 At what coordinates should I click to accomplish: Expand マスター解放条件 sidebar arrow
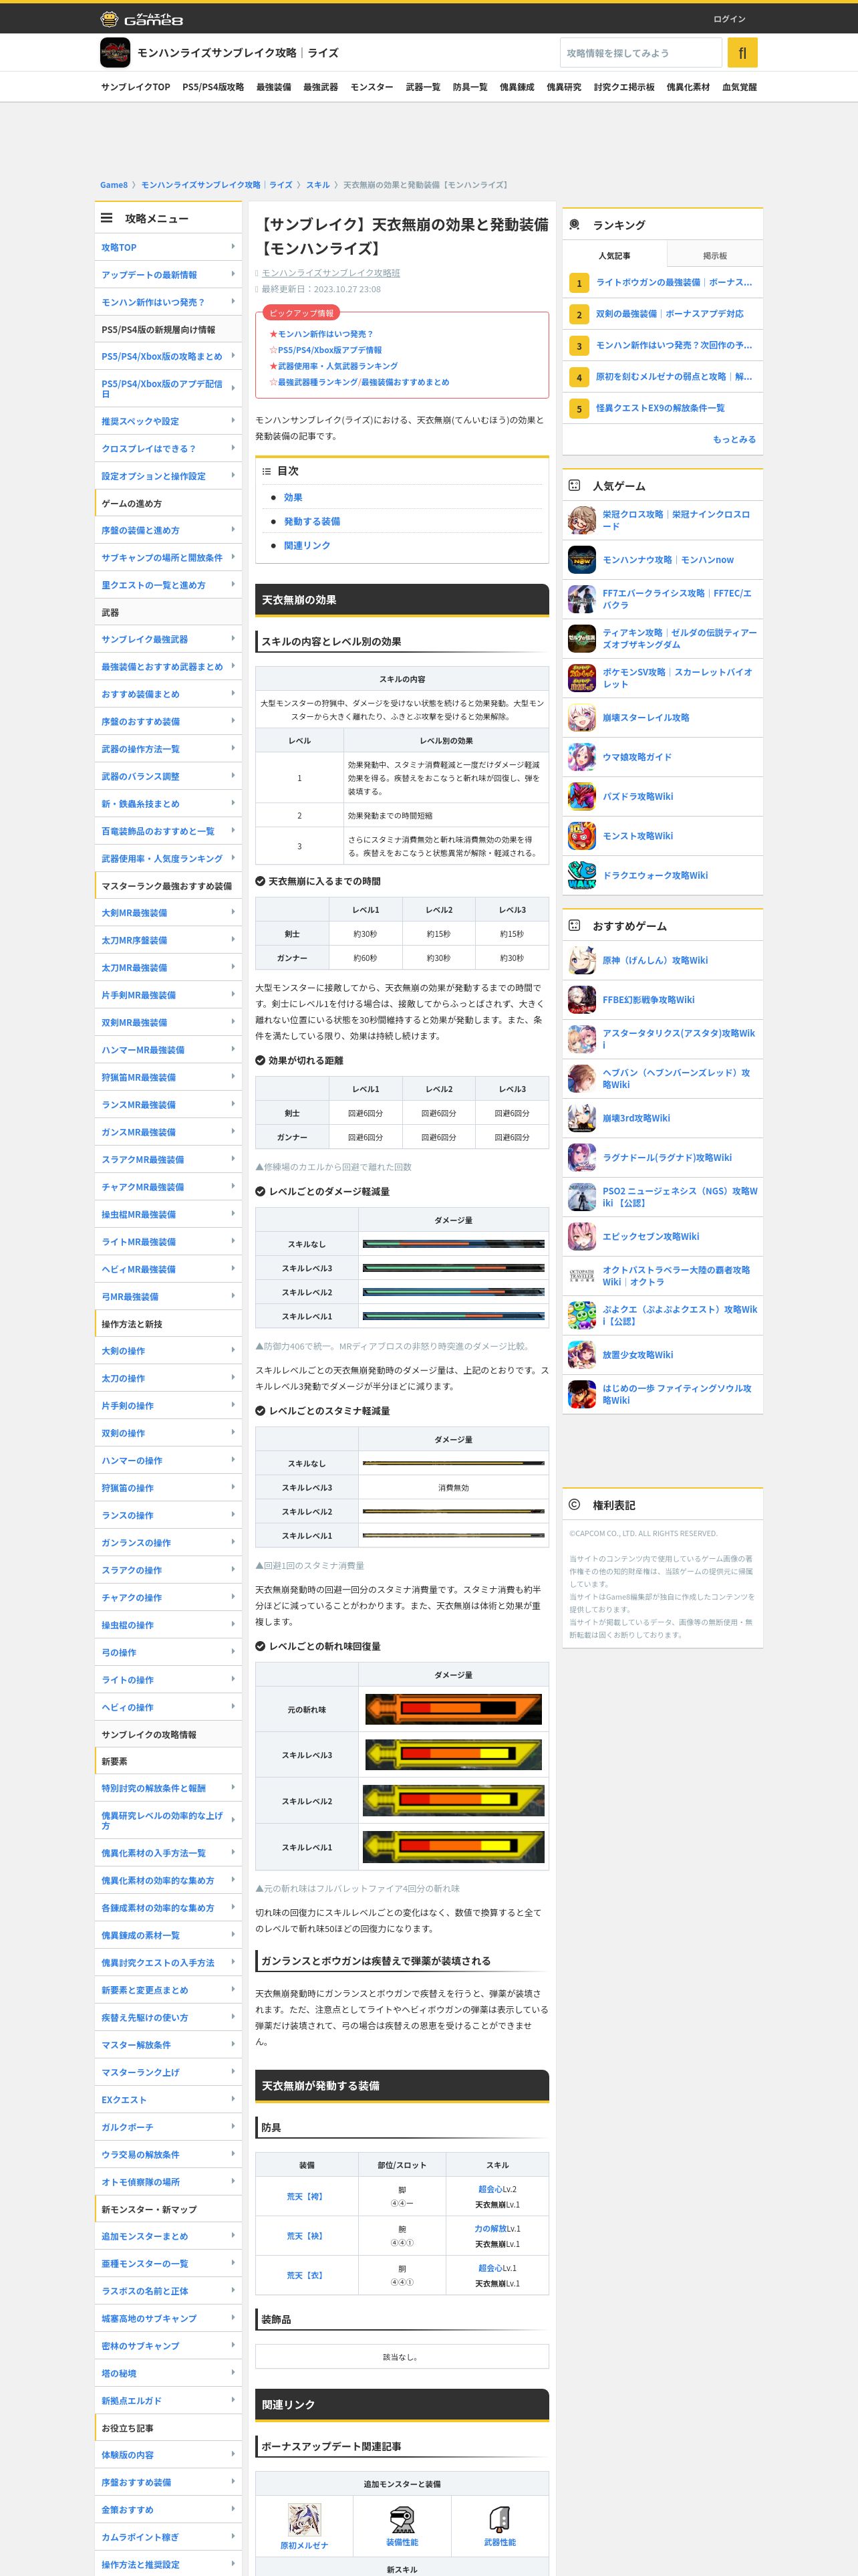pos(233,2045)
